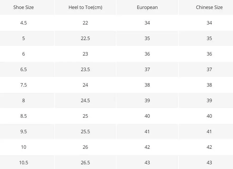This screenshot has width=233, height=169.
Task: Click the Shoe Size column header
Action: pos(24,7)
